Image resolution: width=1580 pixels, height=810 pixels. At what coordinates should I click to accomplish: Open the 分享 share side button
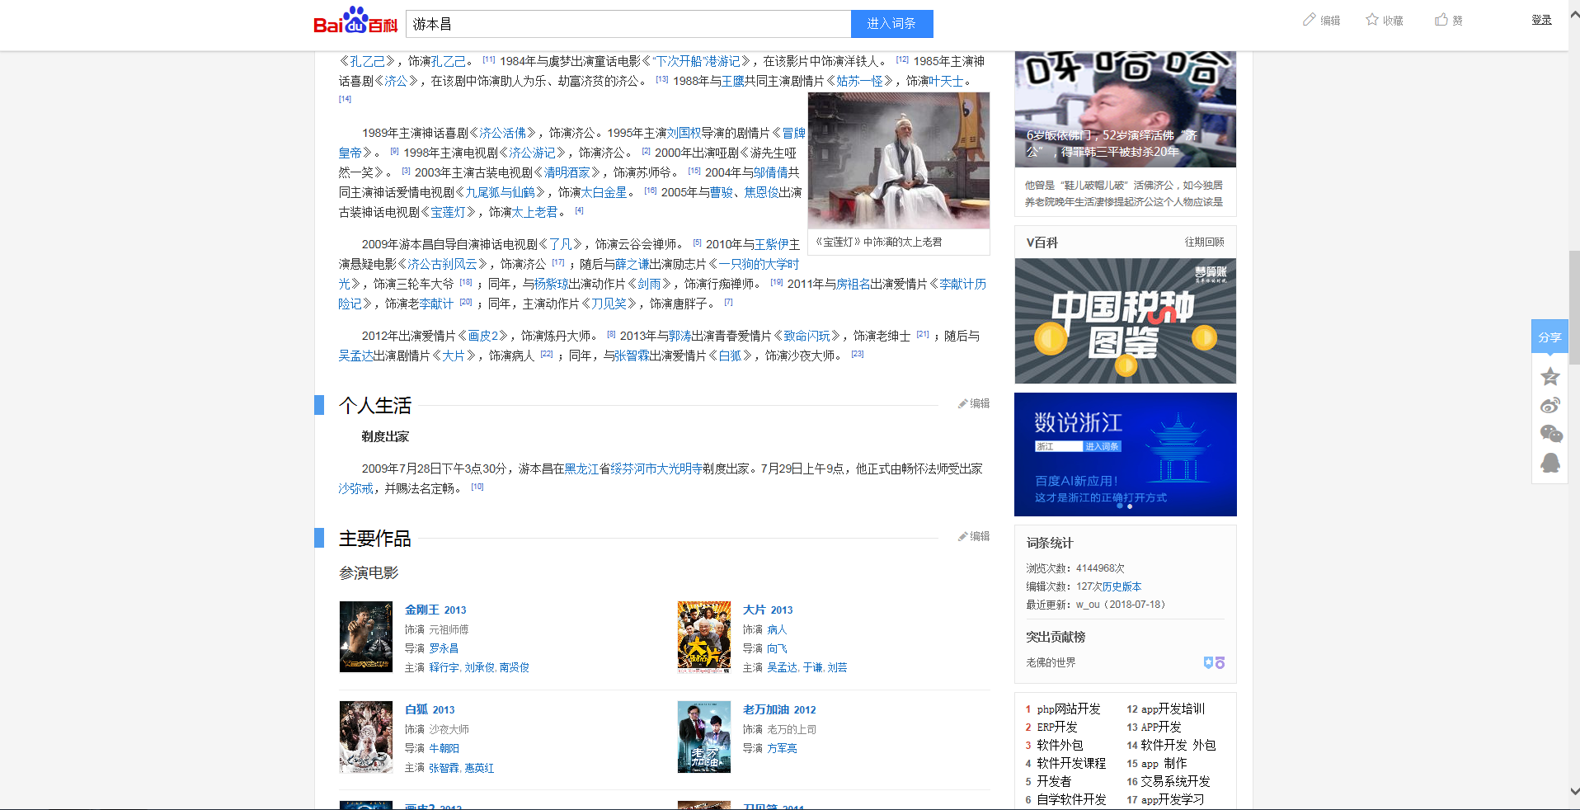pyautogui.click(x=1549, y=337)
